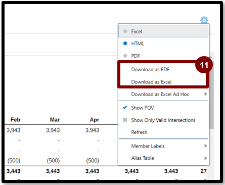This screenshot has width=225, height=185.
Task: Click the Mar column header
Action: pos(55,120)
